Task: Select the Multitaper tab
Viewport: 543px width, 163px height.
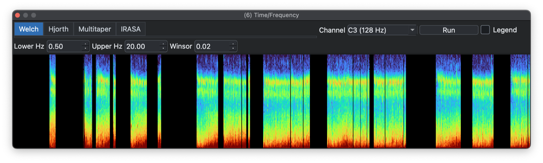Action: (x=95, y=29)
